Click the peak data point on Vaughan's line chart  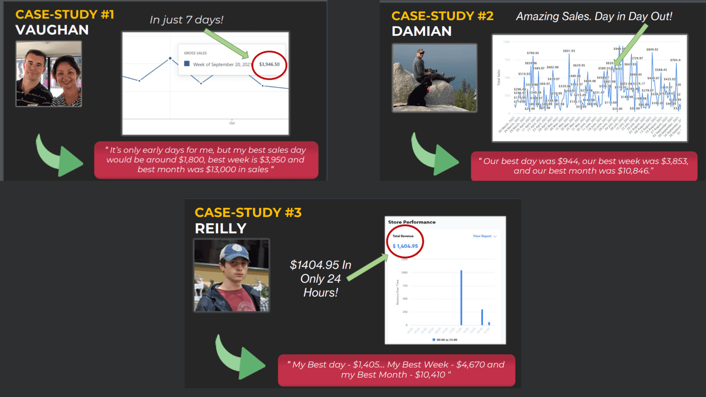[170, 58]
